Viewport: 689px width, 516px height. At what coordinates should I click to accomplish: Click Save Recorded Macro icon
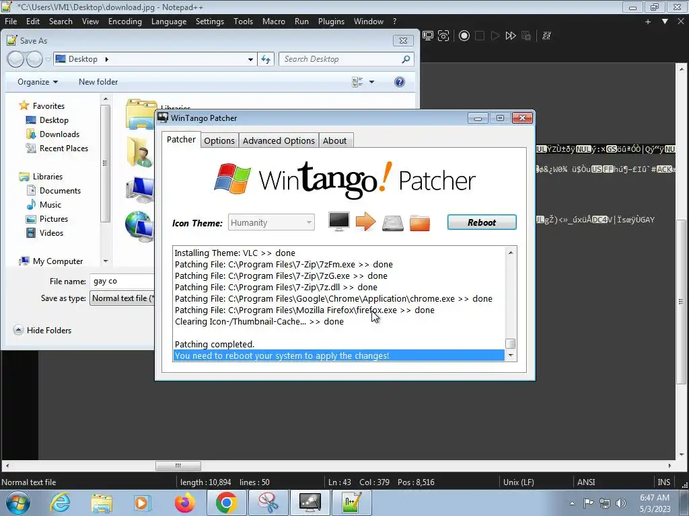pyautogui.click(x=526, y=36)
